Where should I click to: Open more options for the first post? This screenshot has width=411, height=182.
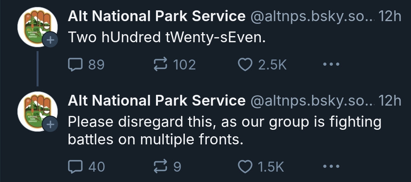[x=330, y=65]
